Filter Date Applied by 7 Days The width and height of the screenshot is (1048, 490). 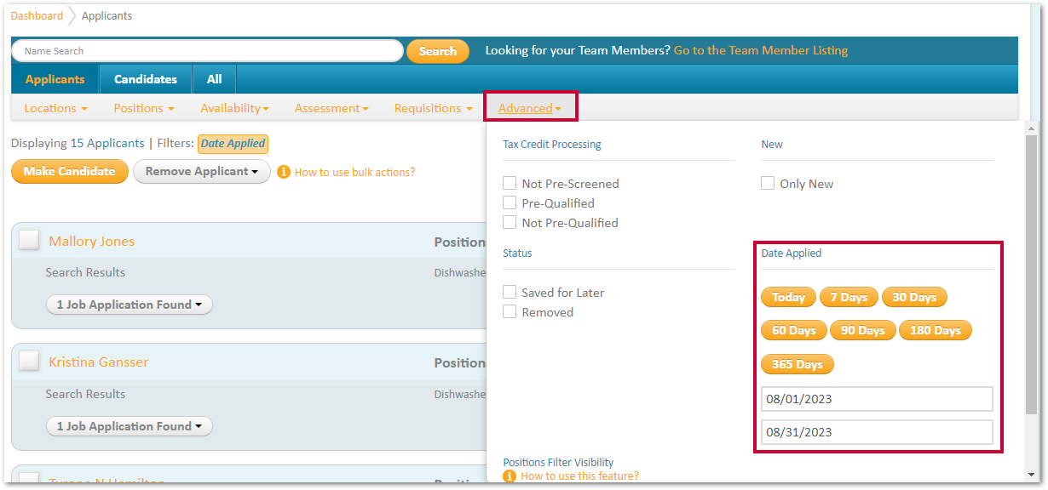click(849, 297)
